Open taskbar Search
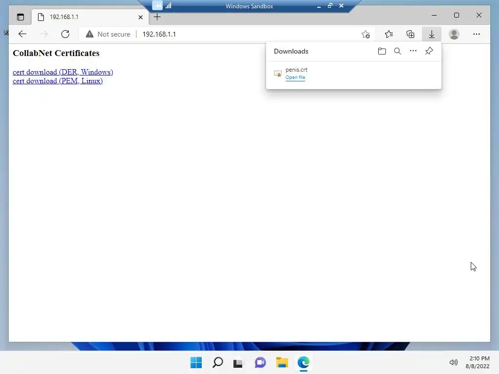This screenshot has height=374, width=499. click(x=218, y=362)
